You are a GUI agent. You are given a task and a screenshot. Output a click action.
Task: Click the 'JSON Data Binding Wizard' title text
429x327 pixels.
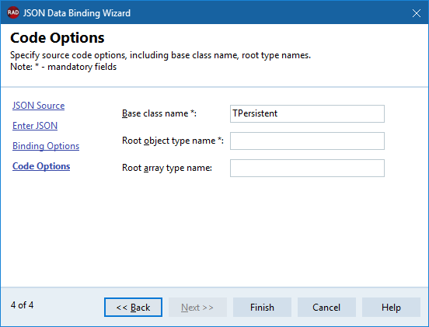77,13
